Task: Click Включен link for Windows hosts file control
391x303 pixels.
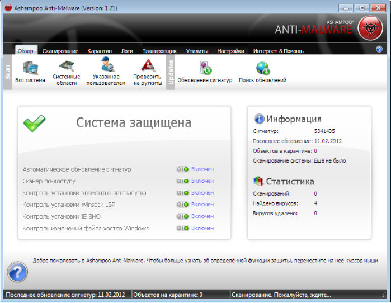Action: pos(202,228)
